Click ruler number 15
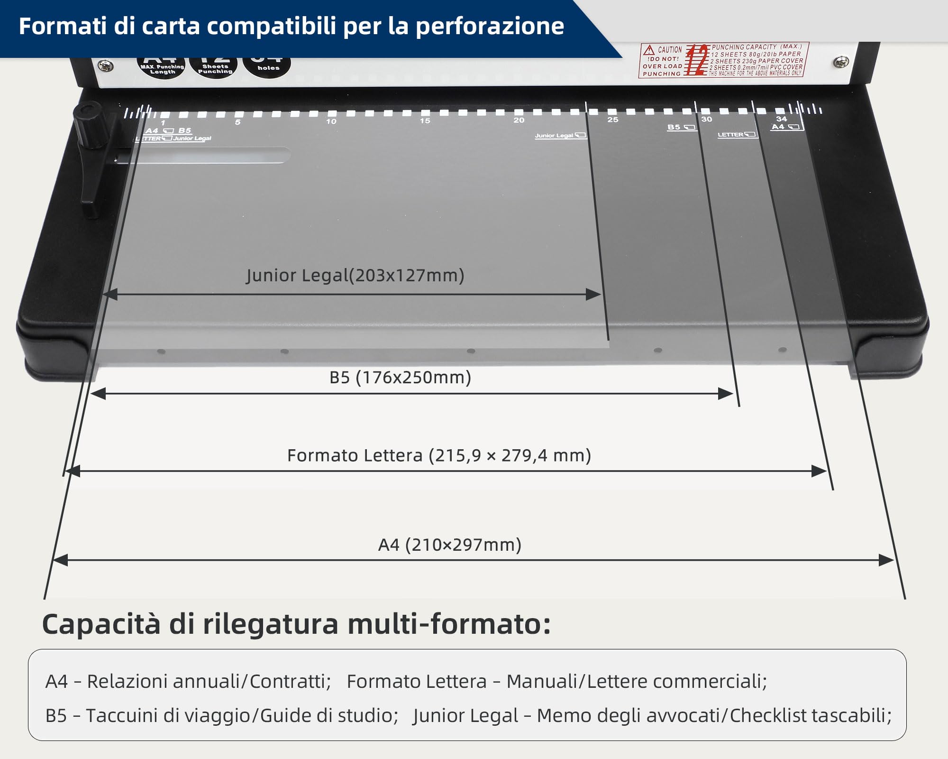This screenshot has height=759, width=948. pyautogui.click(x=425, y=121)
